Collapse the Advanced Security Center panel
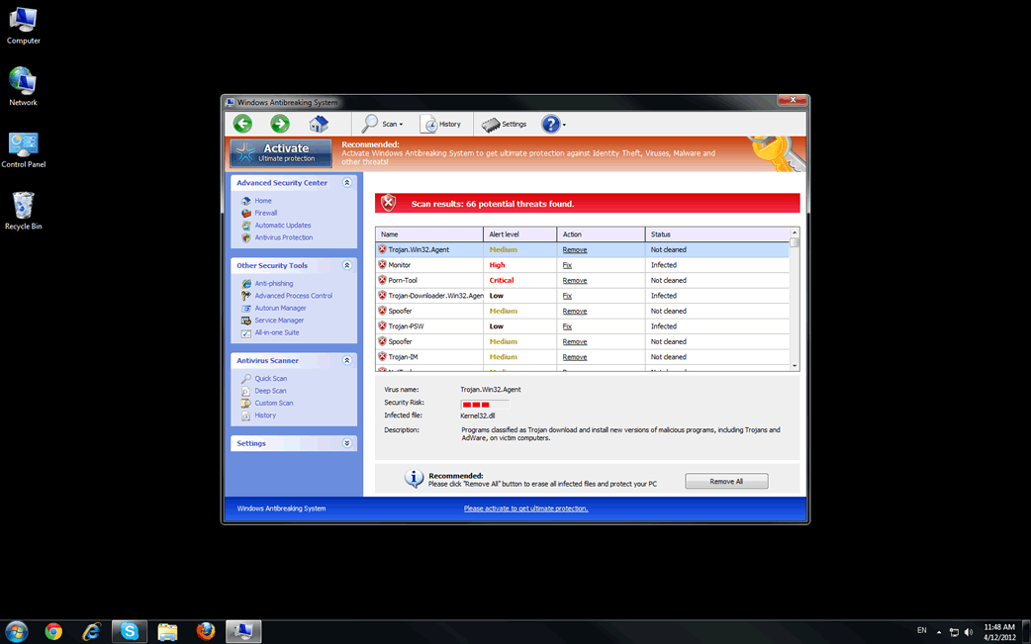The height and width of the screenshot is (644, 1031). [x=347, y=183]
